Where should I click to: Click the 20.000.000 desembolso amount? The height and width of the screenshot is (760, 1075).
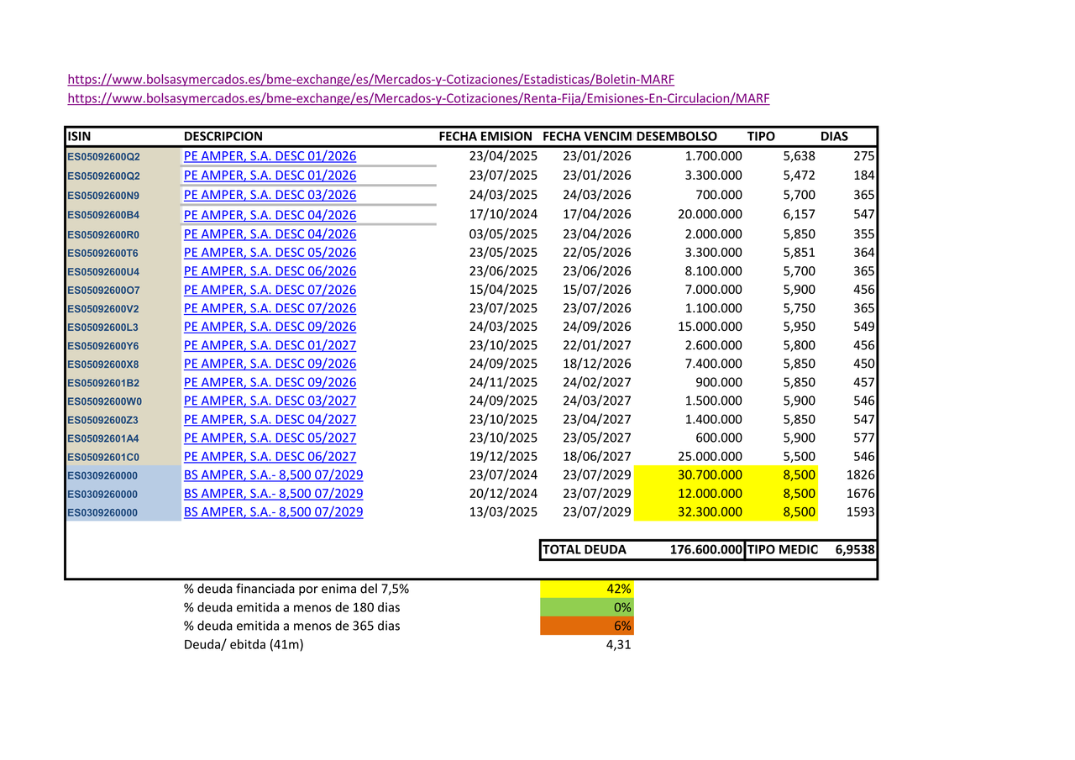coord(710,215)
